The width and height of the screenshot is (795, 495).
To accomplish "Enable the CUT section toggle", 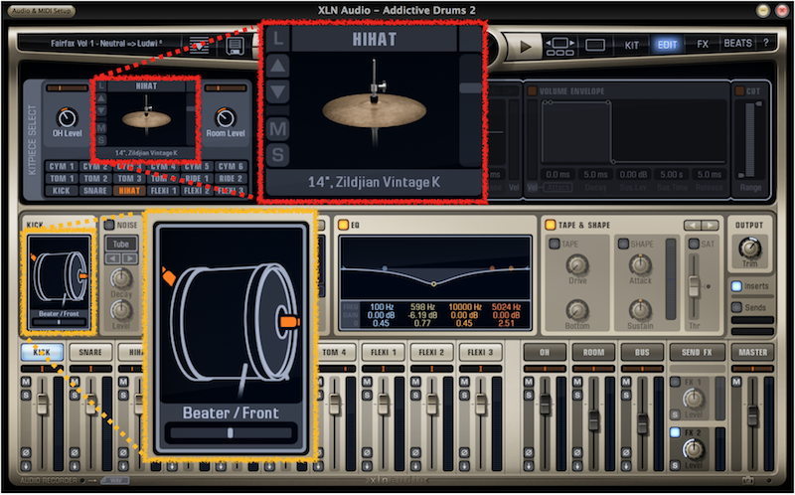I will 740,91.
